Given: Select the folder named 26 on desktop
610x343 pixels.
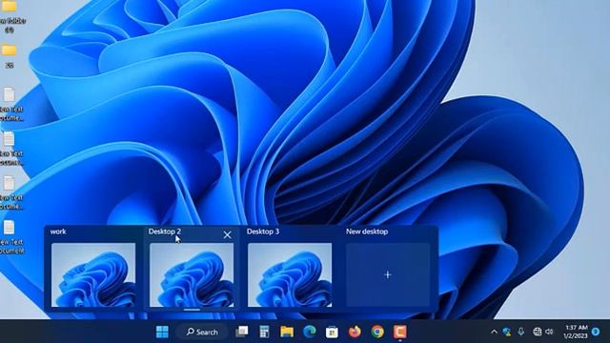Looking at the screenshot, I should coord(9,56).
